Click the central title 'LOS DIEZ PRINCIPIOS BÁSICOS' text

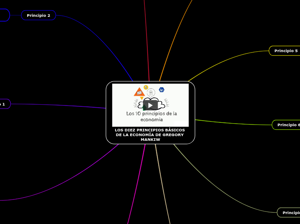point(150,135)
